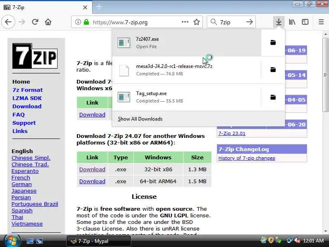Select the 7-Zip tab
This screenshot has height=247, width=329.
(x=46, y=7)
